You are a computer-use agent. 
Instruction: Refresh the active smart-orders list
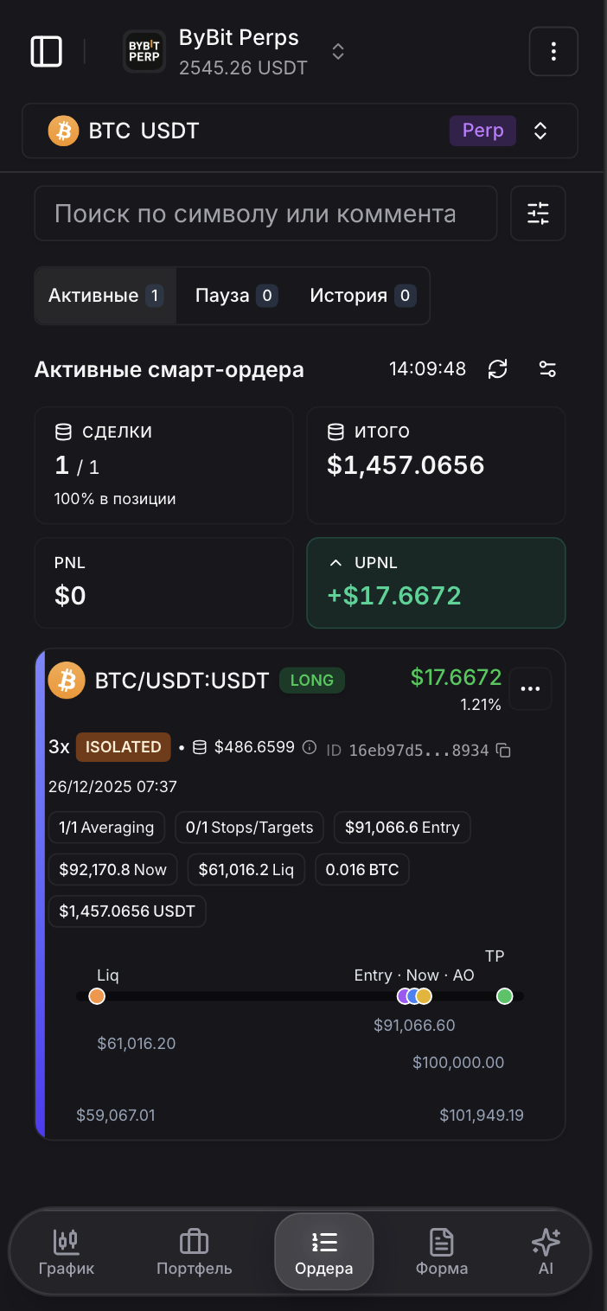click(497, 368)
